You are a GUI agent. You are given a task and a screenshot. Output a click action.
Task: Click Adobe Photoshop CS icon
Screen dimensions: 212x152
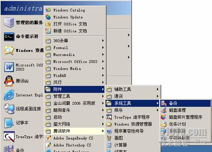tap(48, 145)
